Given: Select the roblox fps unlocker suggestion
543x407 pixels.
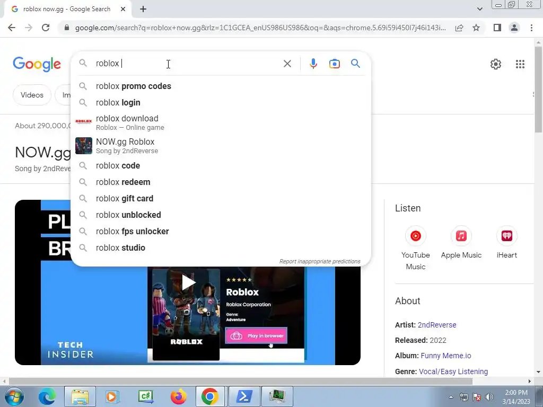Looking at the screenshot, I should 221,231.
